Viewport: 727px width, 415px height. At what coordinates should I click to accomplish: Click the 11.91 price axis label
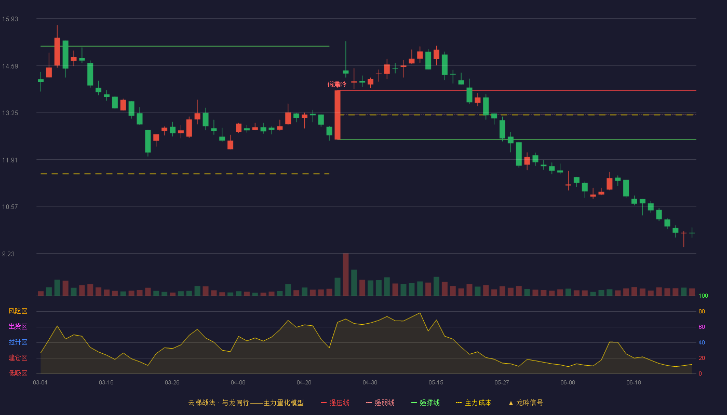point(10,160)
